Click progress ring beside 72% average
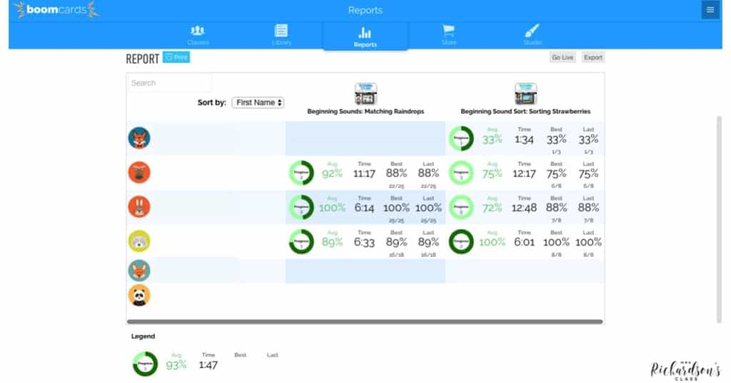The height and width of the screenshot is (383, 731). point(461,208)
